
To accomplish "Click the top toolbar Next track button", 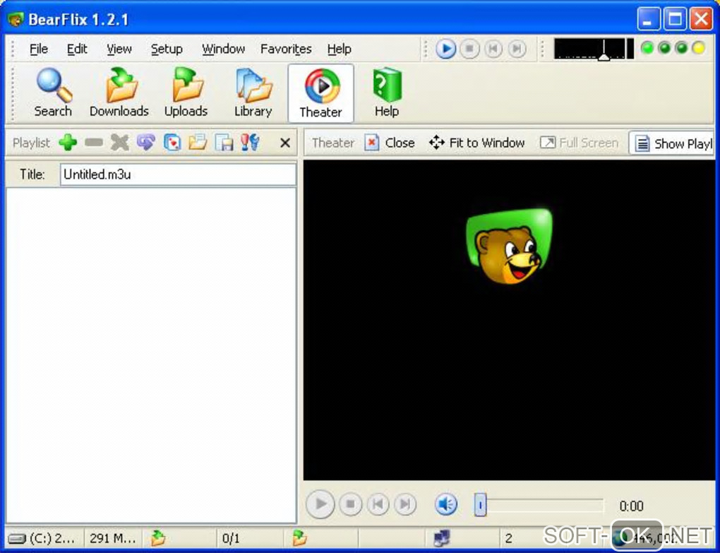I will (x=517, y=49).
